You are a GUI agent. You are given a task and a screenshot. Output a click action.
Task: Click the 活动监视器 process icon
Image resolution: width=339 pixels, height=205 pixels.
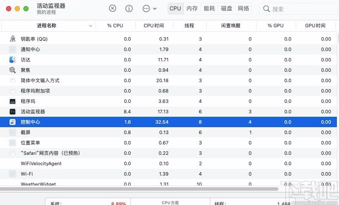point(13,112)
